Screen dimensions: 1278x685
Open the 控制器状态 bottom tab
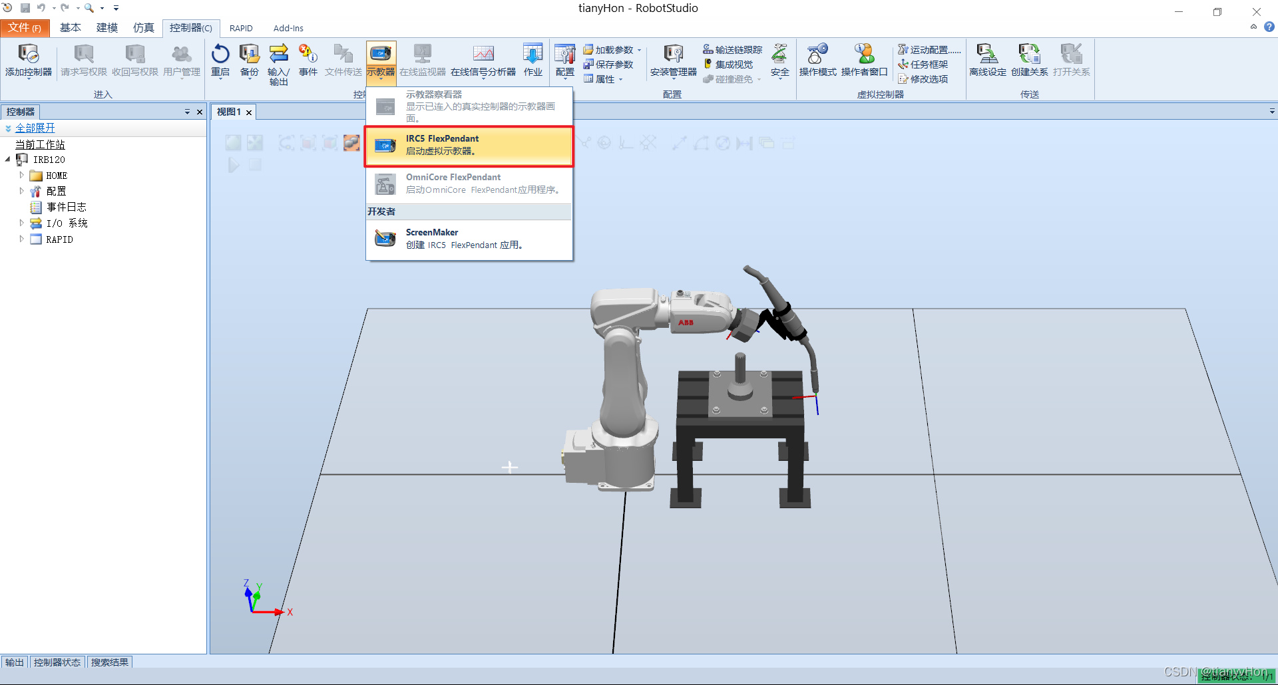point(57,662)
